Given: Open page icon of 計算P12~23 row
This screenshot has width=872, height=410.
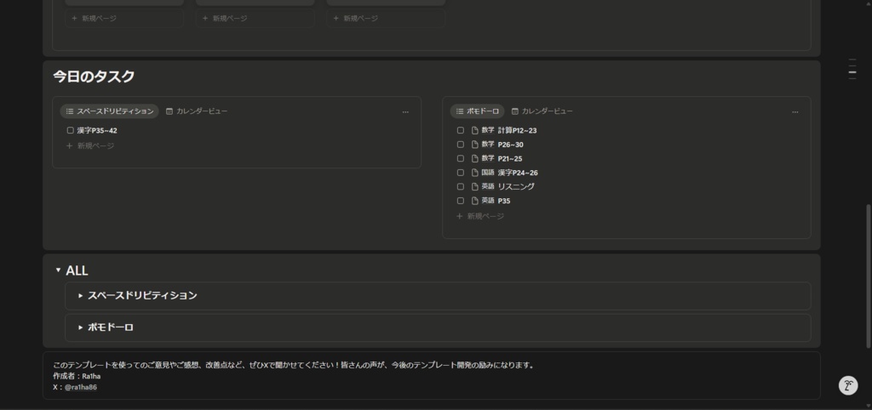Looking at the screenshot, I should 475,130.
